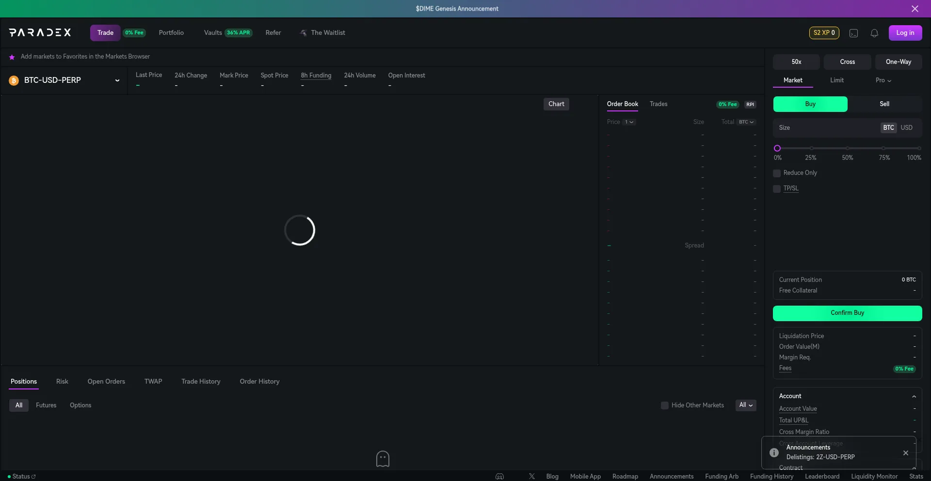Dismiss the Delistings announcement popup
This screenshot has height=481, width=931.
tap(905, 453)
